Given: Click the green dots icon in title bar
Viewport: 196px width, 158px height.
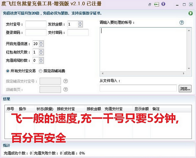Looking at the screenshot, I should point(157,5).
